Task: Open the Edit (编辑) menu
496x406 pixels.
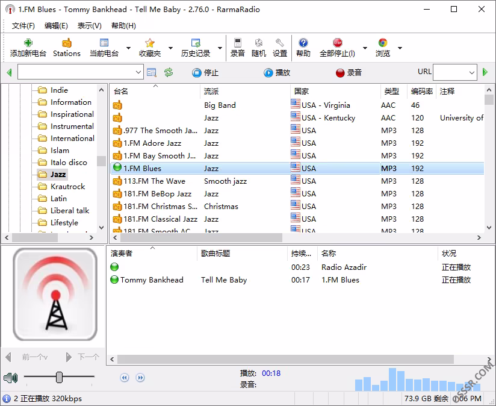Action: (56, 26)
